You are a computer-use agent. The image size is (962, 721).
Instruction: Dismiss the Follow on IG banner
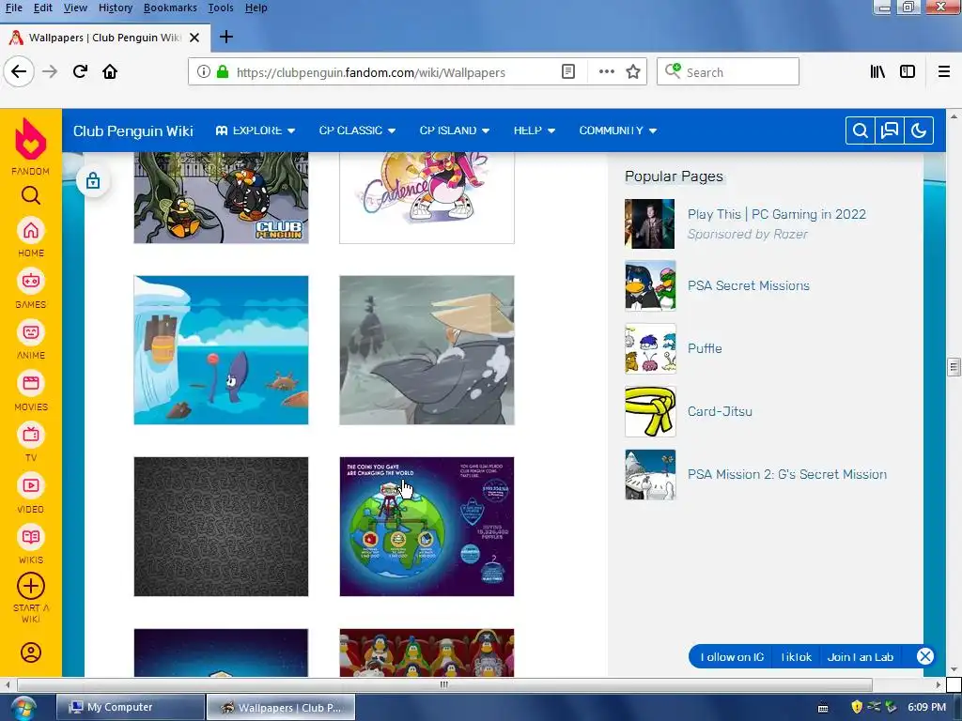(925, 656)
